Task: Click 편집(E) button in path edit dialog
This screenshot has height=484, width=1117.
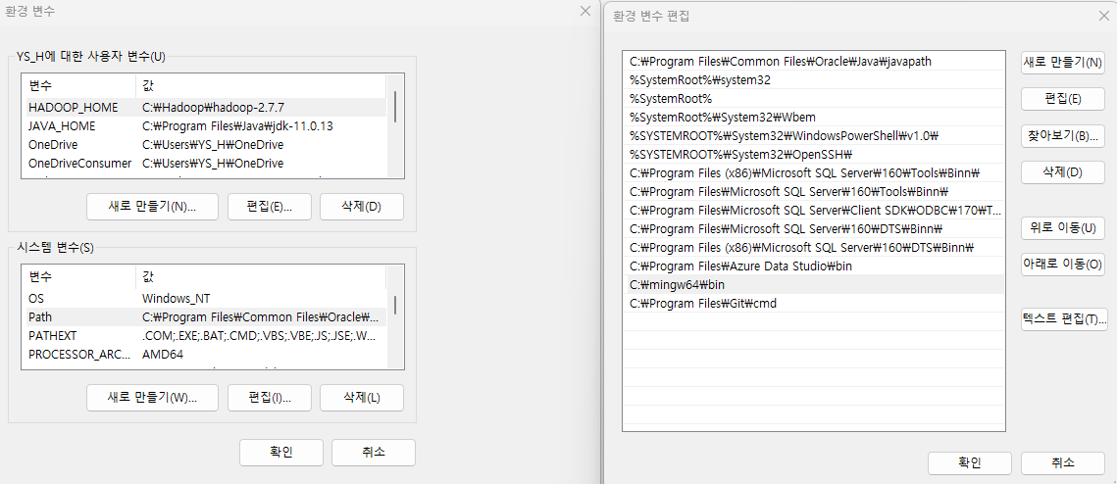Action: [1062, 99]
